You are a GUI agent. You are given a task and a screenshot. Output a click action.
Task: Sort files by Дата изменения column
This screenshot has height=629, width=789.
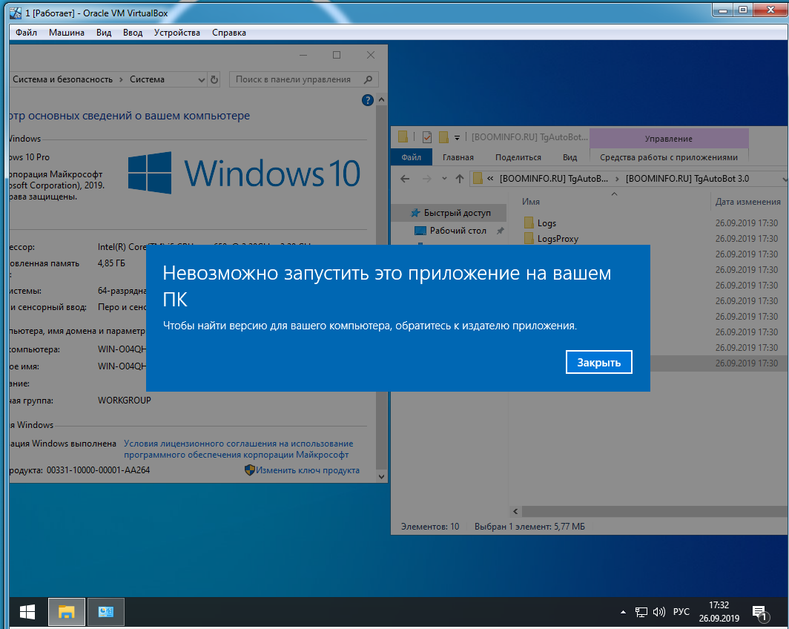748,202
